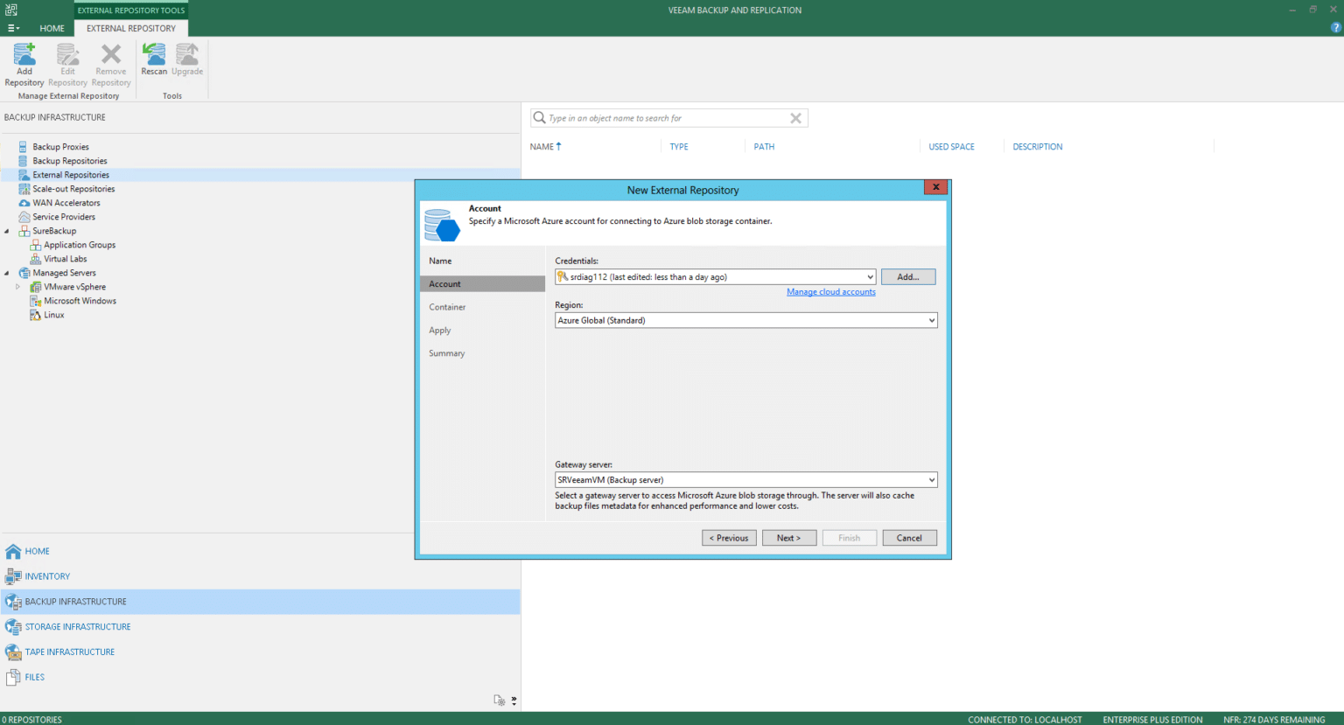Go to the Account wizard step

tap(482, 284)
